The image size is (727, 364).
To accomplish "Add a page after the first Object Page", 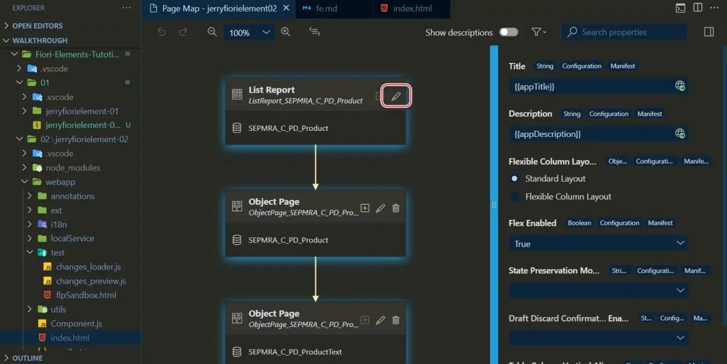I will coord(365,208).
